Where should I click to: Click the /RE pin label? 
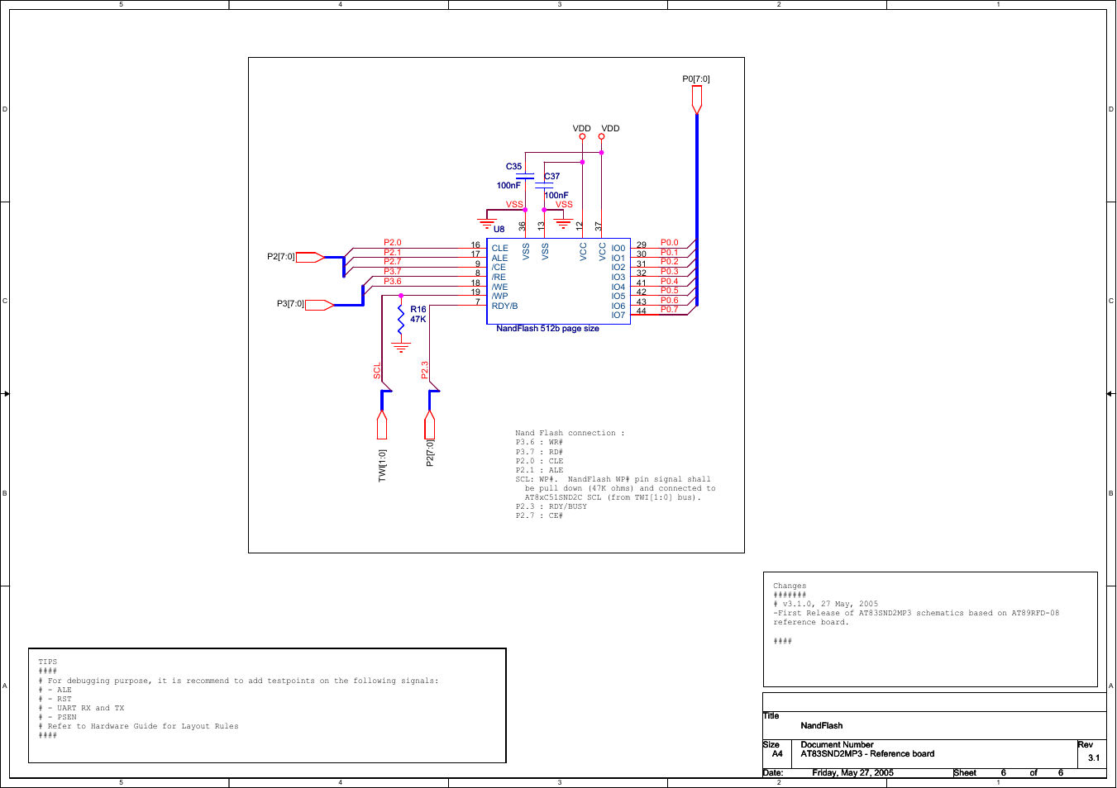(499, 277)
